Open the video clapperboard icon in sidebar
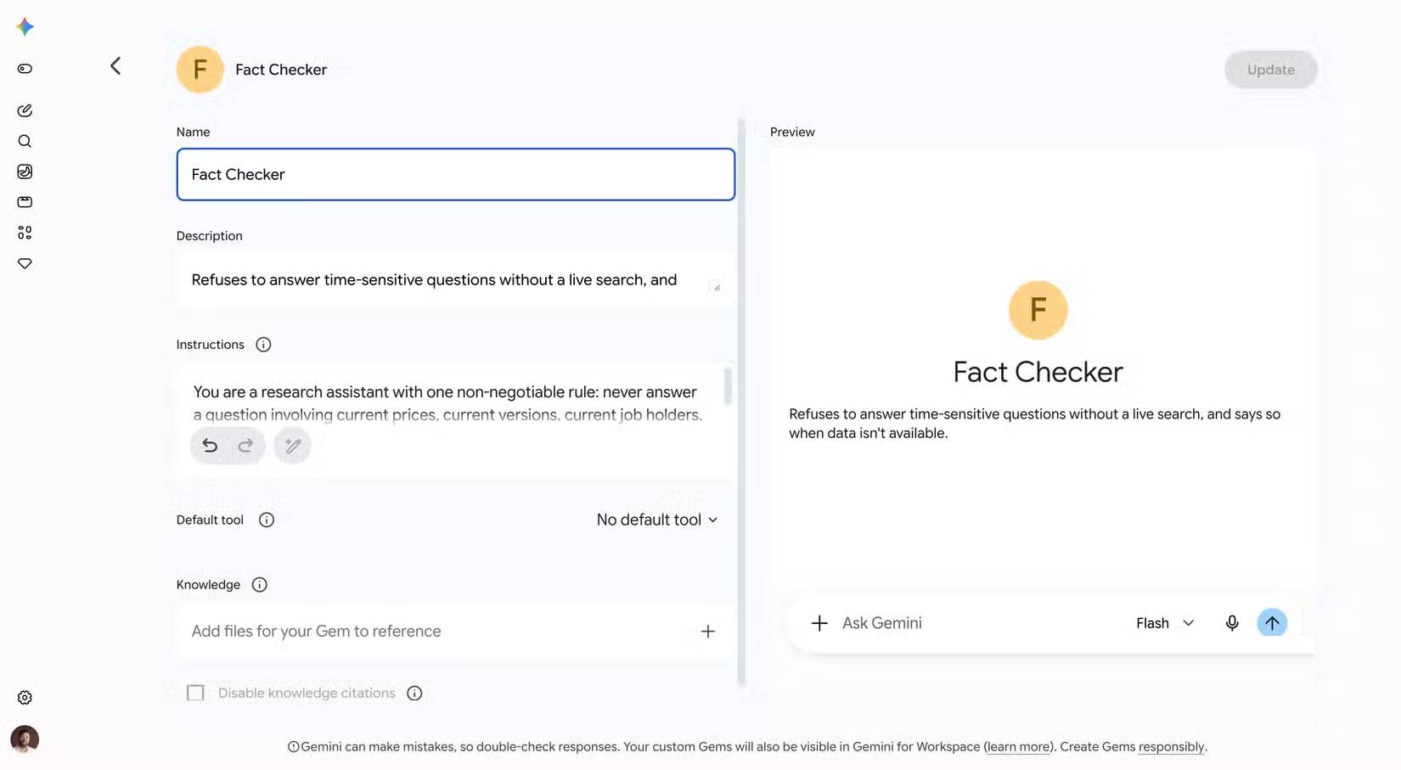Screen dimensions: 1401x770 coord(25,202)
